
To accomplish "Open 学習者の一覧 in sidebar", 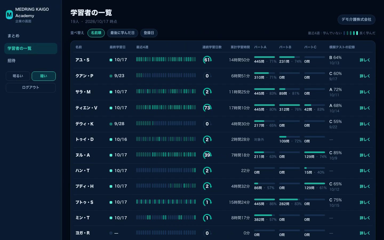I will pos(31,48).
